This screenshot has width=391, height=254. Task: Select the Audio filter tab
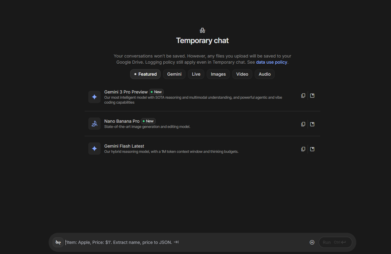pyautogui.click(x=265, y=74)
